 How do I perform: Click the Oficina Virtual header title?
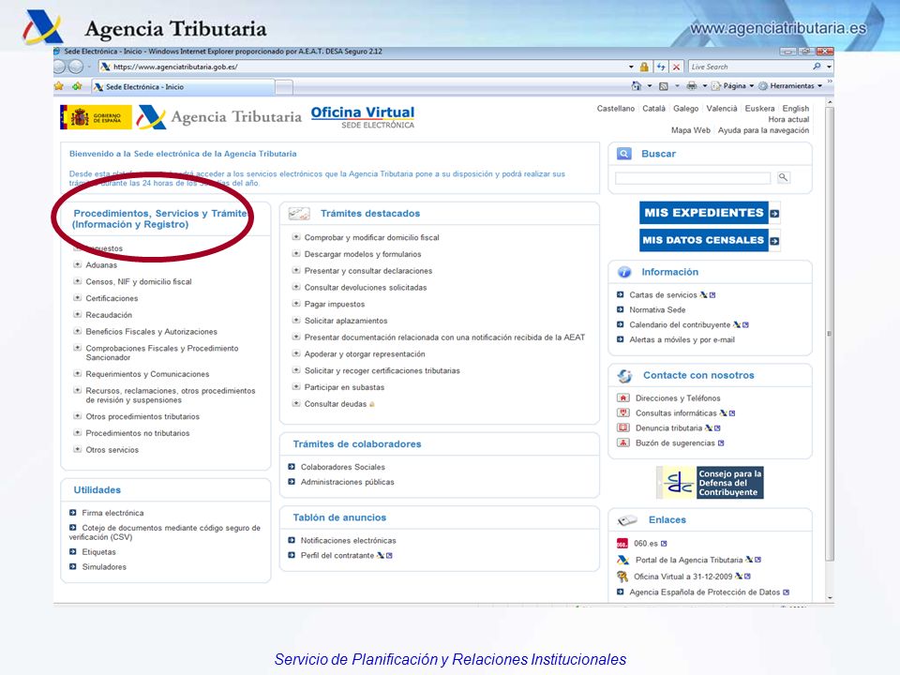pos(363,112)
